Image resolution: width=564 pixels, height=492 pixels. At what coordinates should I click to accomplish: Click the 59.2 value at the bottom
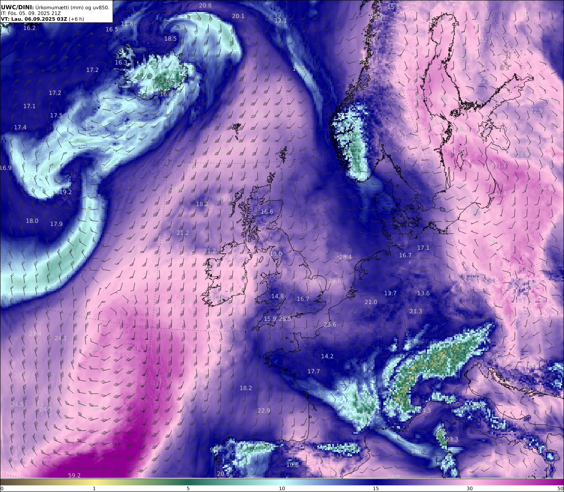coord(74,475)
